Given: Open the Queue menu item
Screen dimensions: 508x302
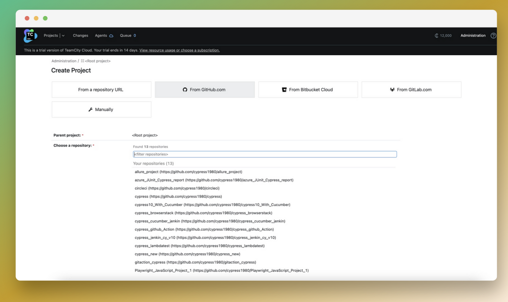Looking at the screenshot, I should [126, 36].
